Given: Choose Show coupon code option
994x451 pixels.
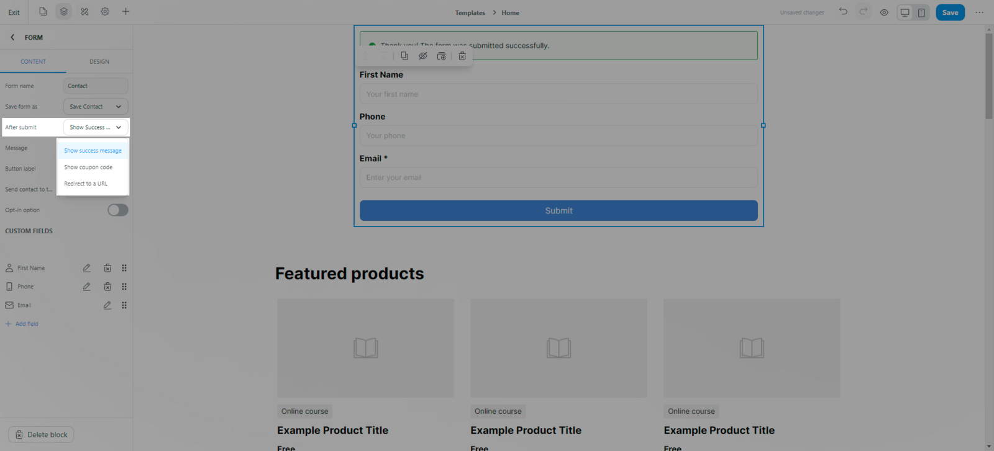Looking at the screenshot, I should (88, 167).
